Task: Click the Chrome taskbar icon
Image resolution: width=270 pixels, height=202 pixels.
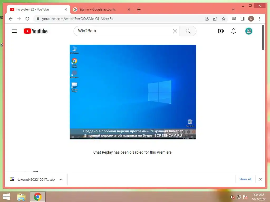Action: 37,197
